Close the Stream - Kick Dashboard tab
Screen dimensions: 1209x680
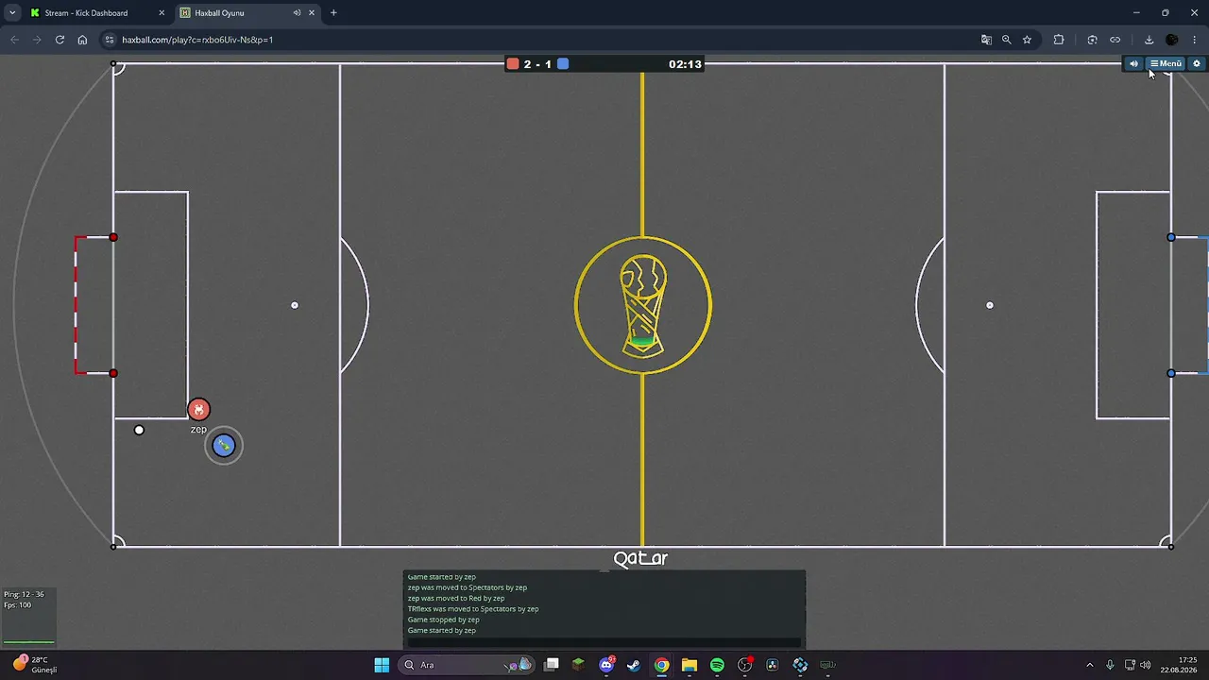pos(162,13)
